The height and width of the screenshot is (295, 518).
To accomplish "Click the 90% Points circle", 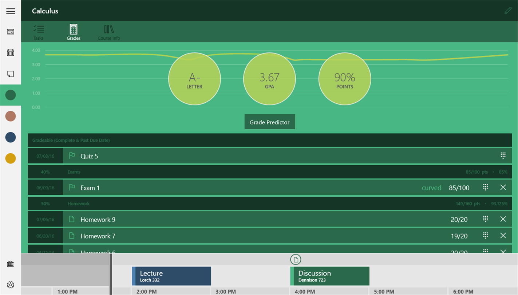I will click(345, 79).
